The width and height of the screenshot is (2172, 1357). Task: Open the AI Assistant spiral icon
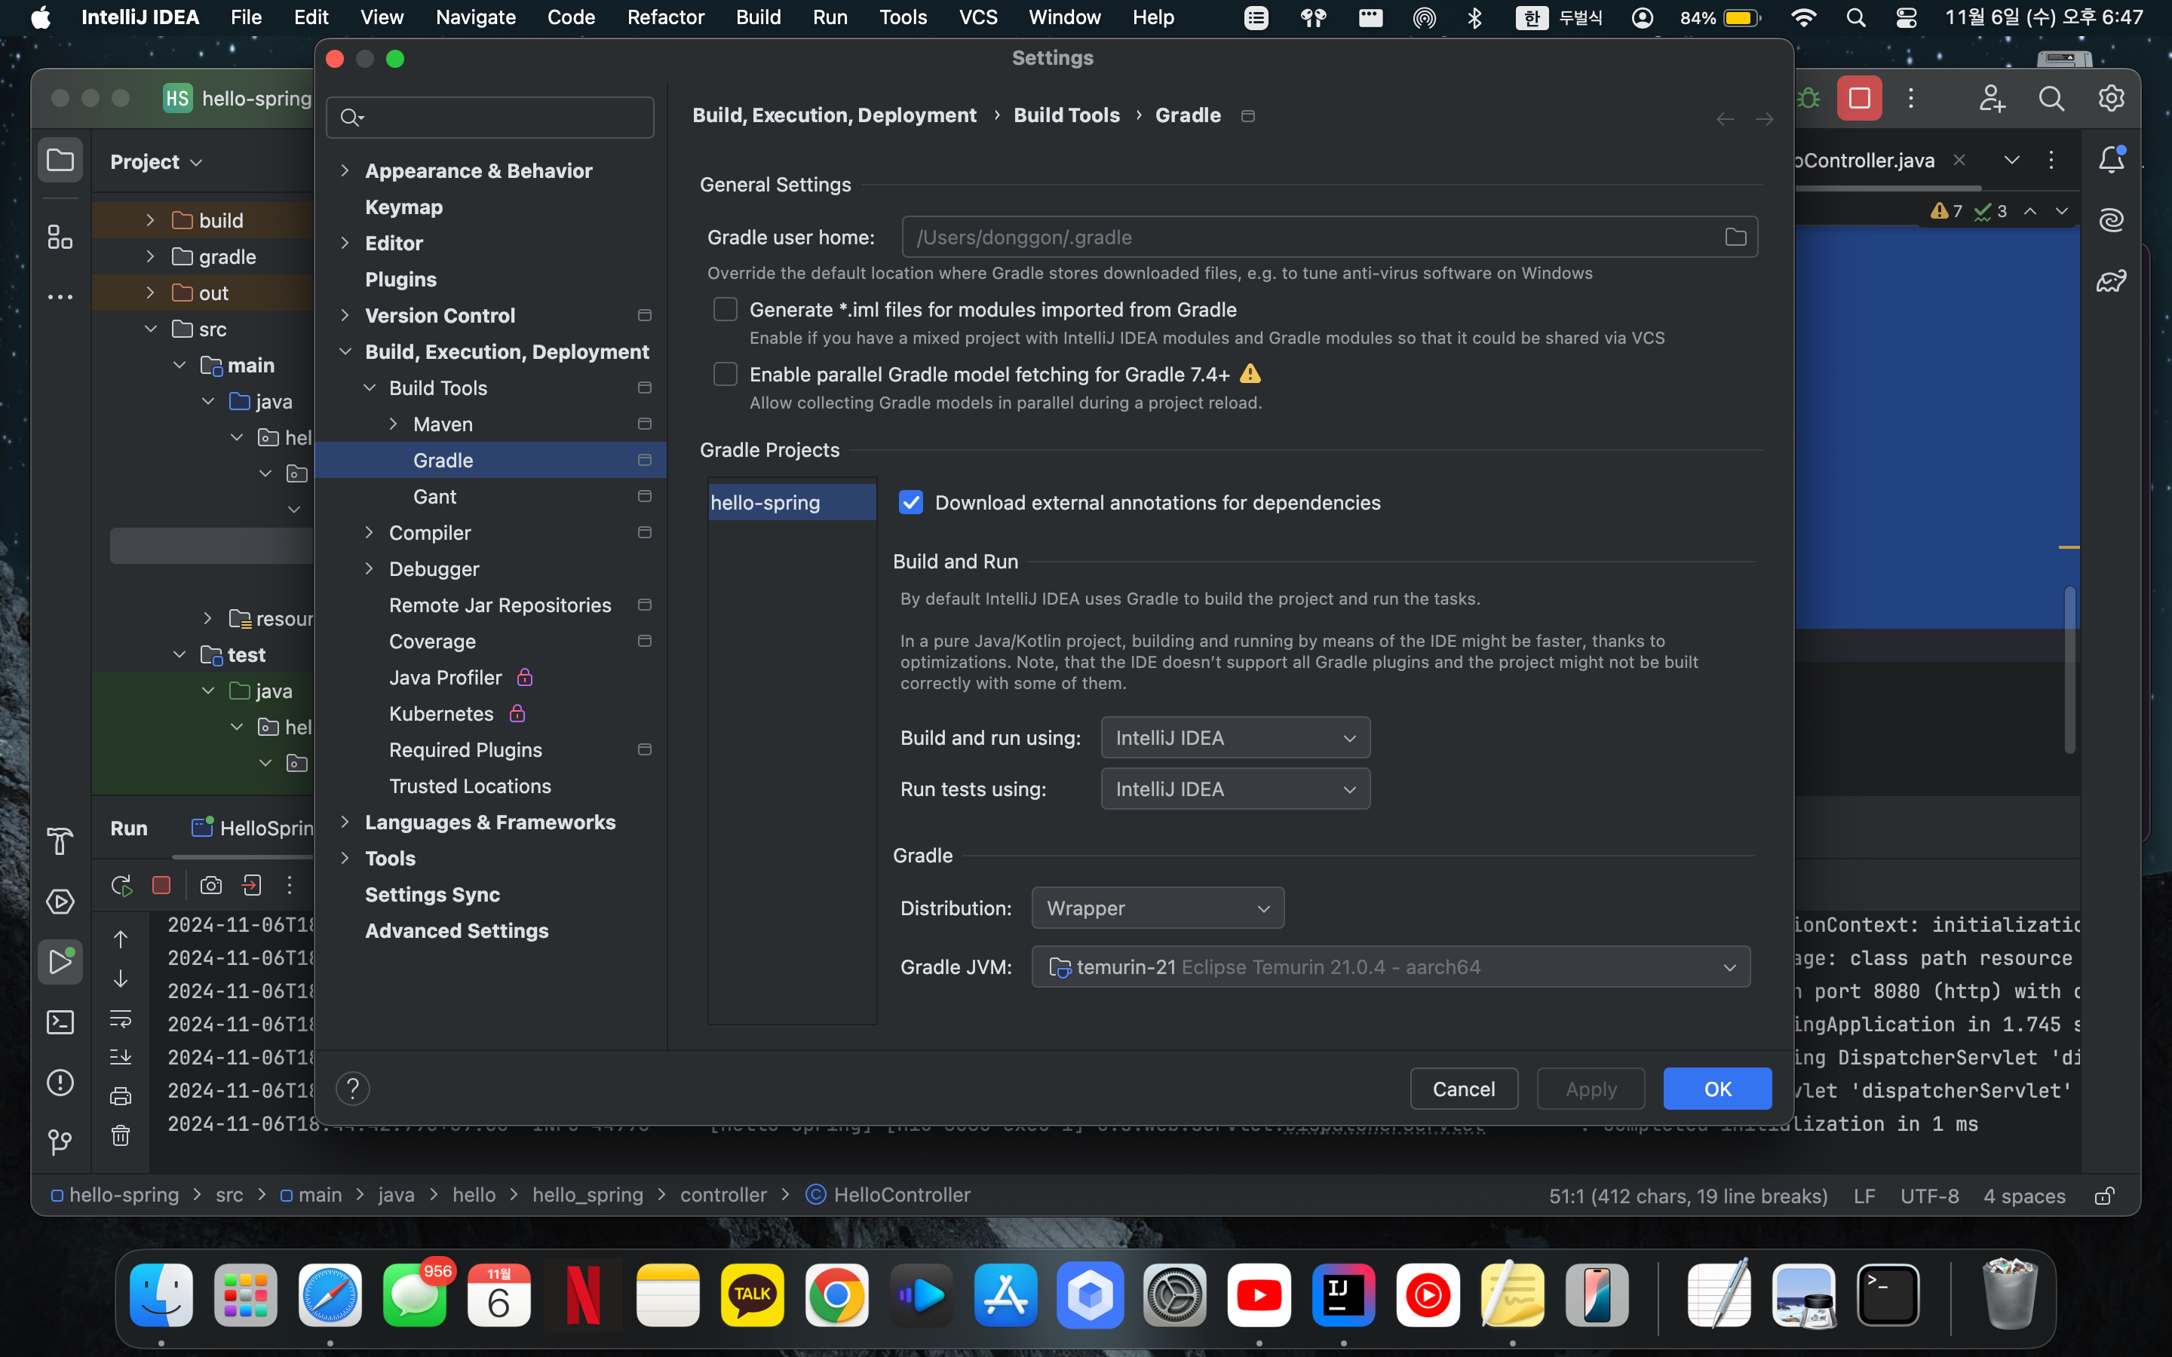point(2112,220)
